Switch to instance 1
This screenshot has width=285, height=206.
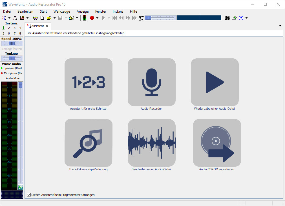[3, 28]
